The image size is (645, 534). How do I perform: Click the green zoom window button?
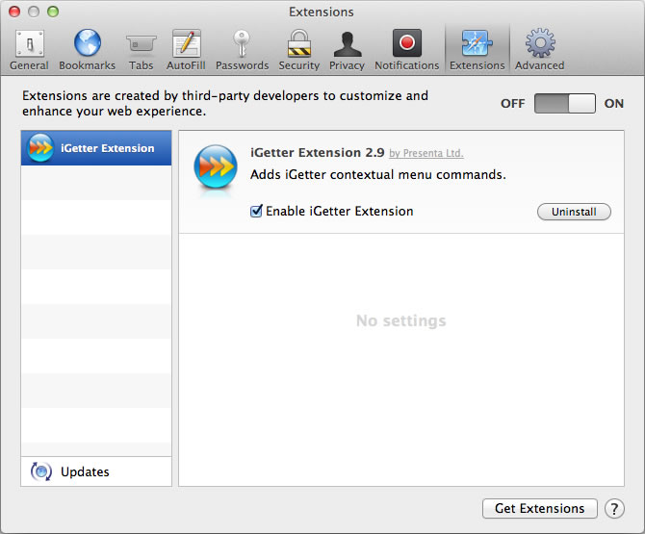(53, 12)
